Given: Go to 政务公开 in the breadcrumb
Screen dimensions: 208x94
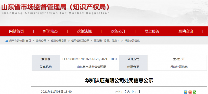Looking at the screenshot, I should click(41, 41).
